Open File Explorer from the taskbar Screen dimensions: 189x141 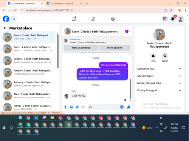click(52, 118)
